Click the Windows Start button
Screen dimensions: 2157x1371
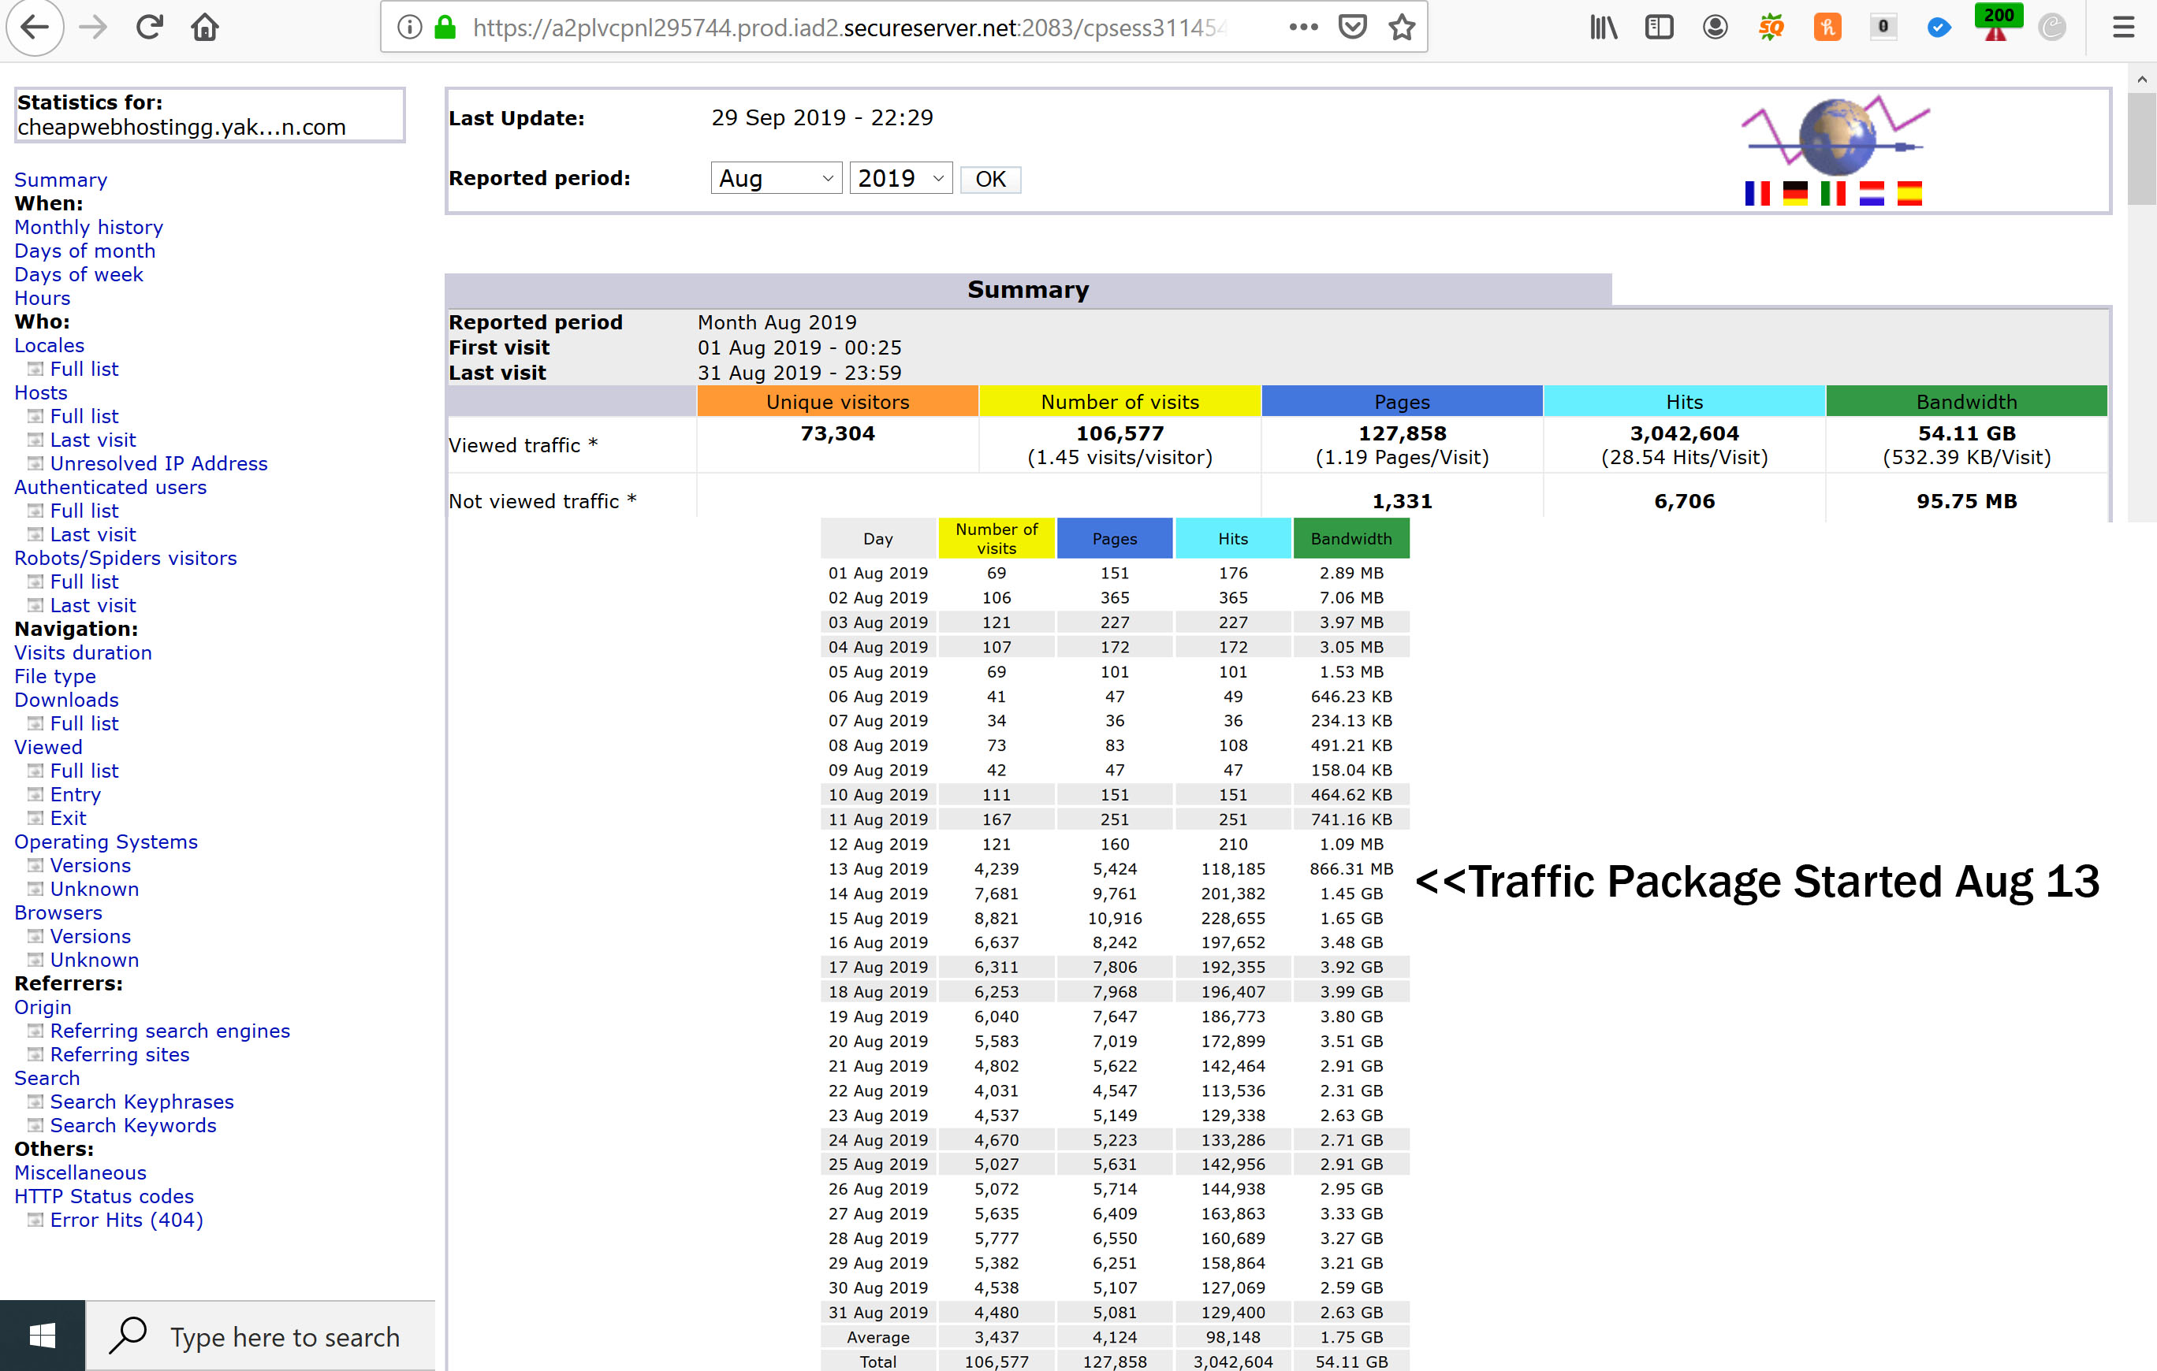pos(42,1336)
